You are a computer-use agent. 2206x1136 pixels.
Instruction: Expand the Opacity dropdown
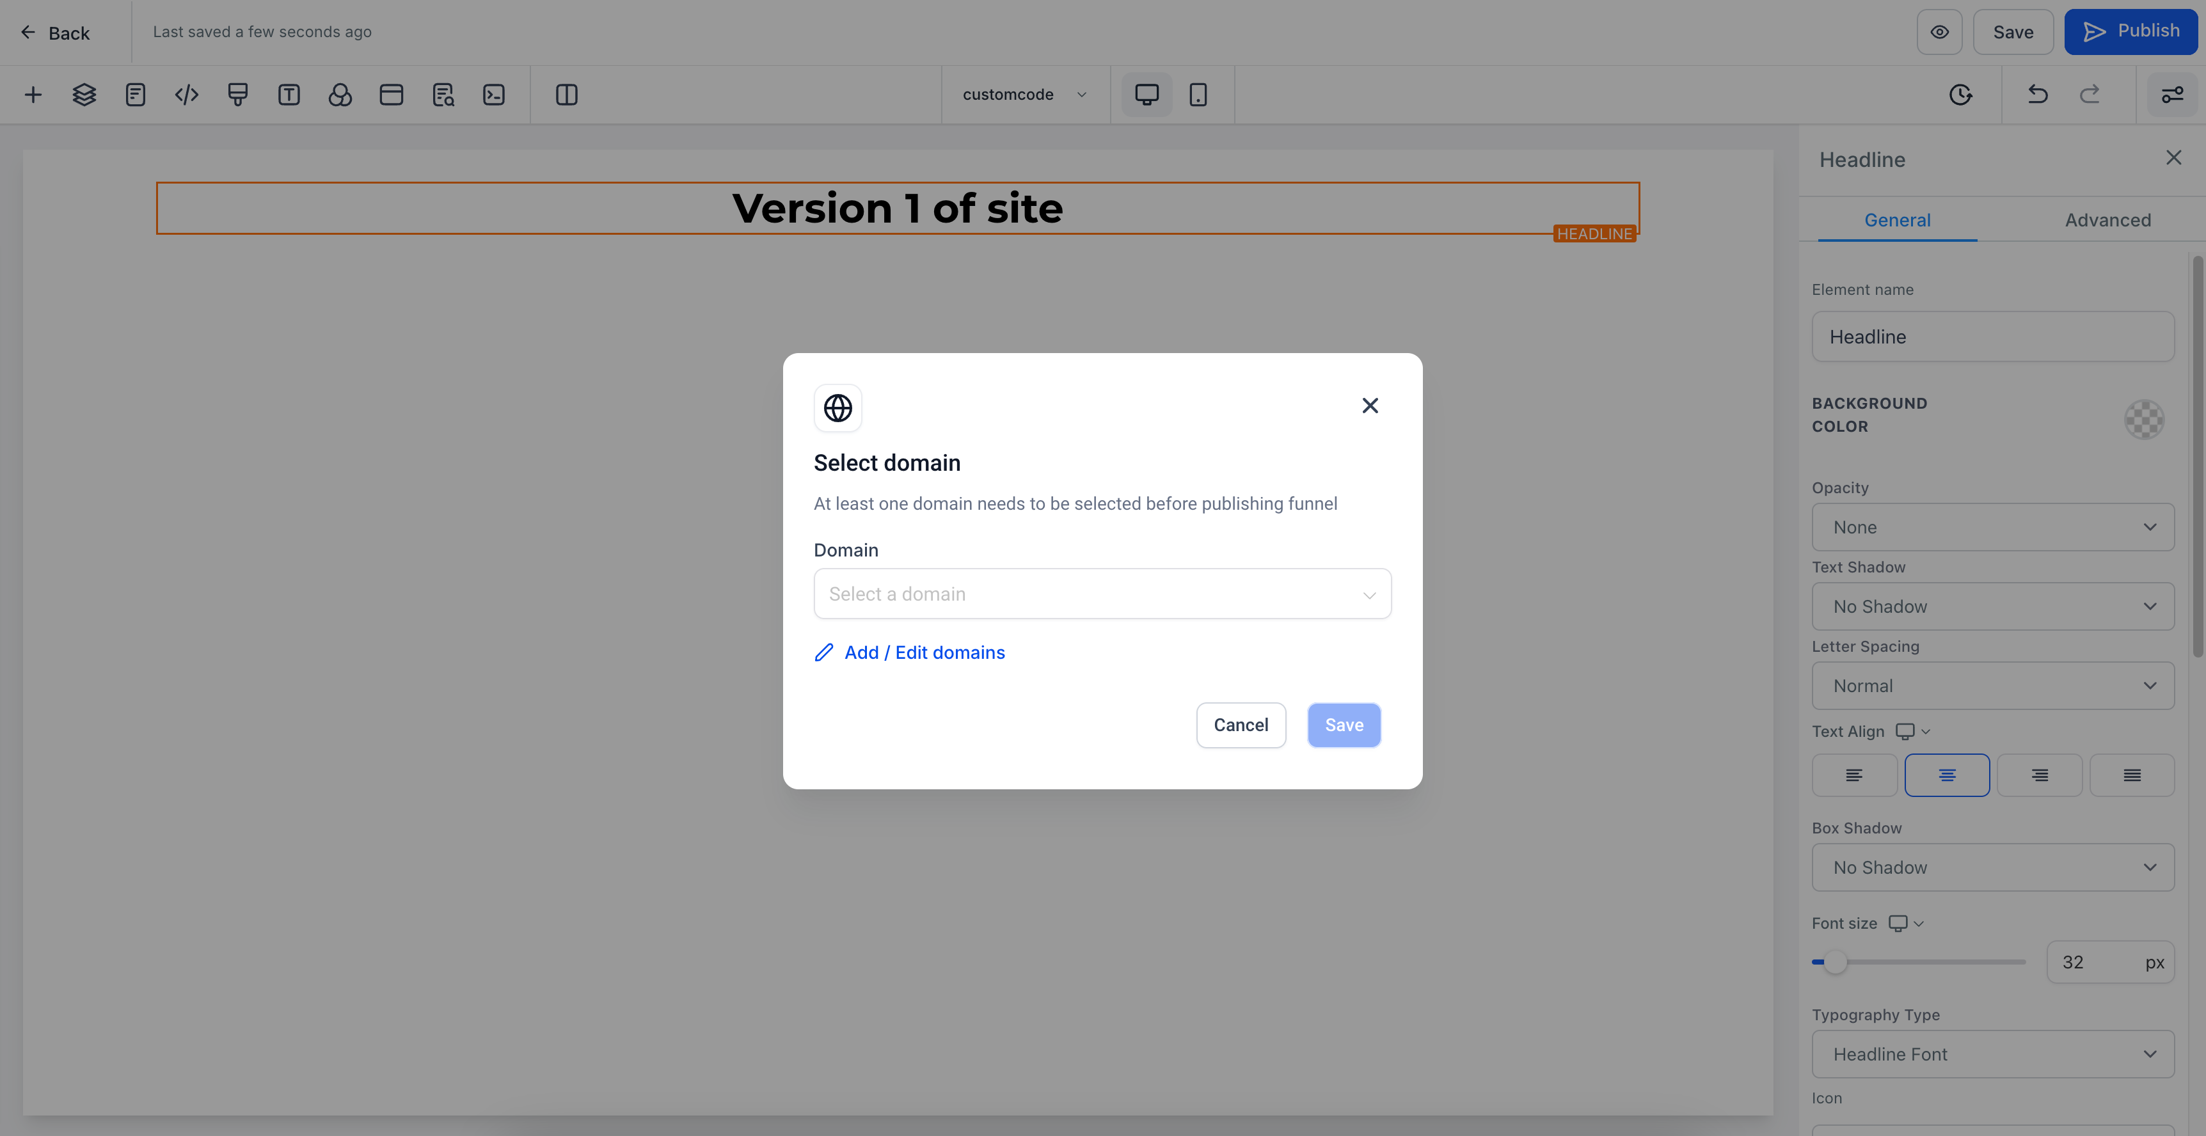[1993, 526]
